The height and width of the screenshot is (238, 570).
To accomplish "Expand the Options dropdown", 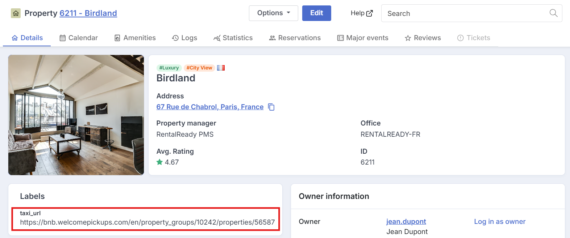I will point(274,13).
